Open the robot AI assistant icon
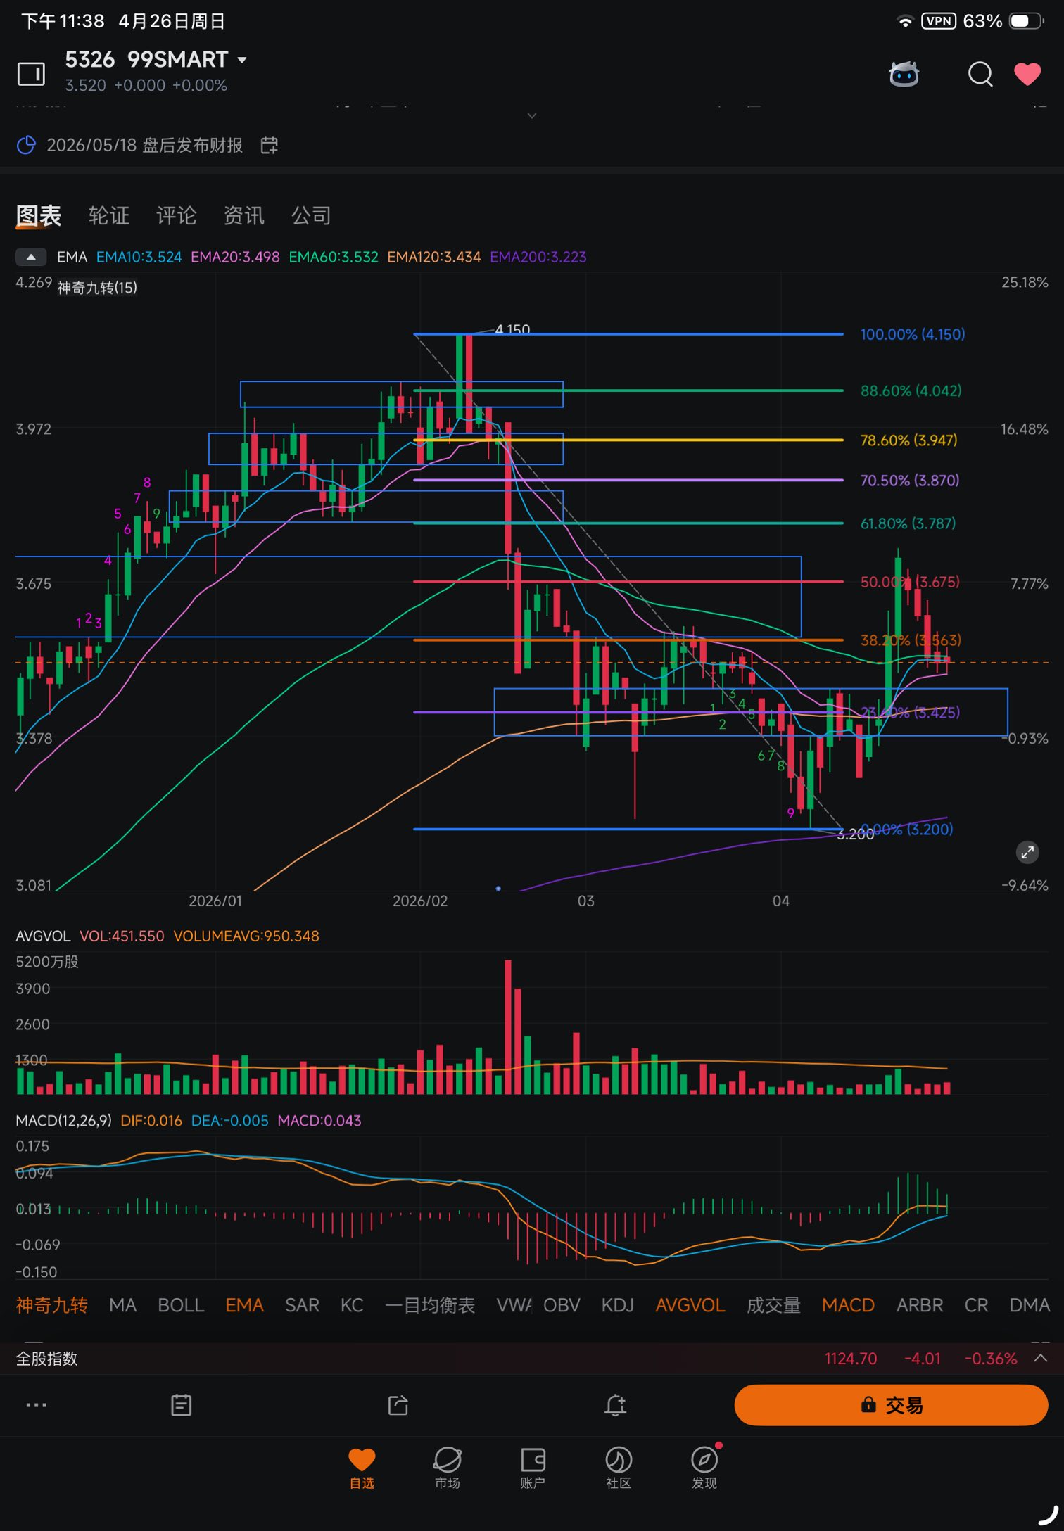This screenshot has height=1531, width=1064. coord(904,74)
